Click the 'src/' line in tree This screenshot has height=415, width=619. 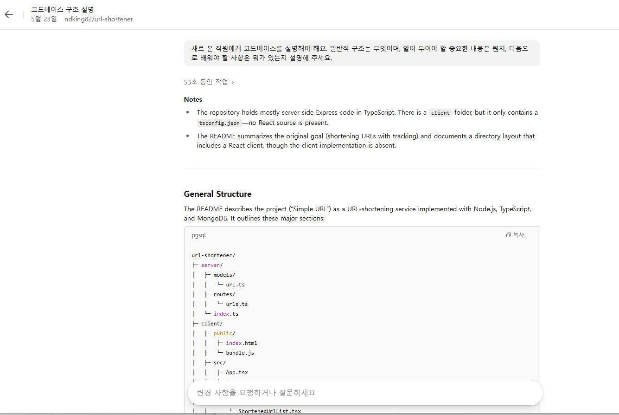[220, 363]
